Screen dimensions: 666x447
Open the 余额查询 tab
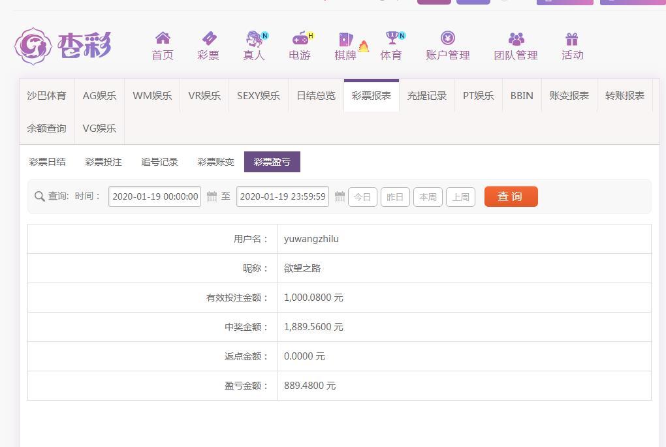46,129
